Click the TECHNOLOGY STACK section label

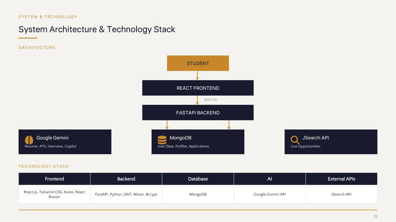tap(43, 166)
